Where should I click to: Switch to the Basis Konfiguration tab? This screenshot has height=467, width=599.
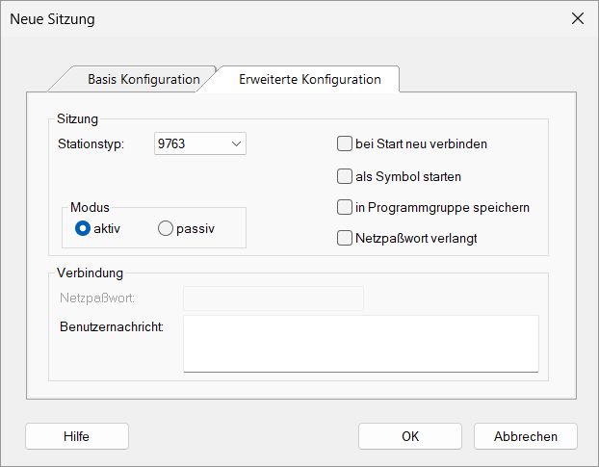point(143,79)
